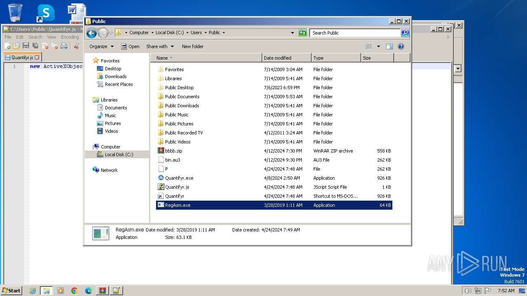Click the Search Public input field
The height and width of the screenshot is (296, 527).
click(x=355, y=33)
